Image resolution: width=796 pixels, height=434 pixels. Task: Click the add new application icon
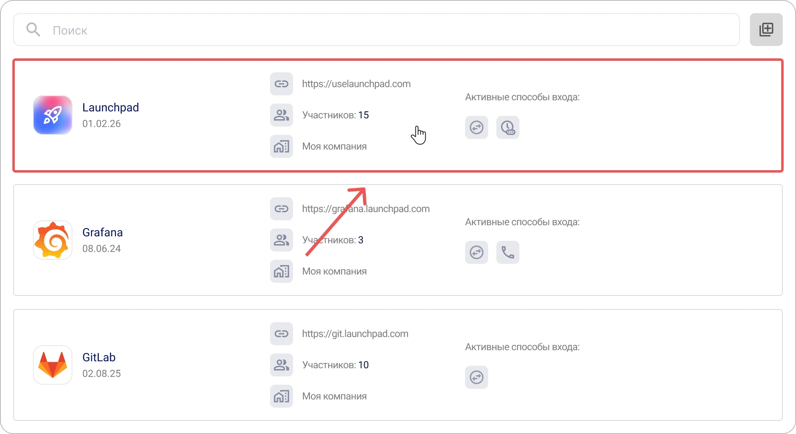pos(766,29)
